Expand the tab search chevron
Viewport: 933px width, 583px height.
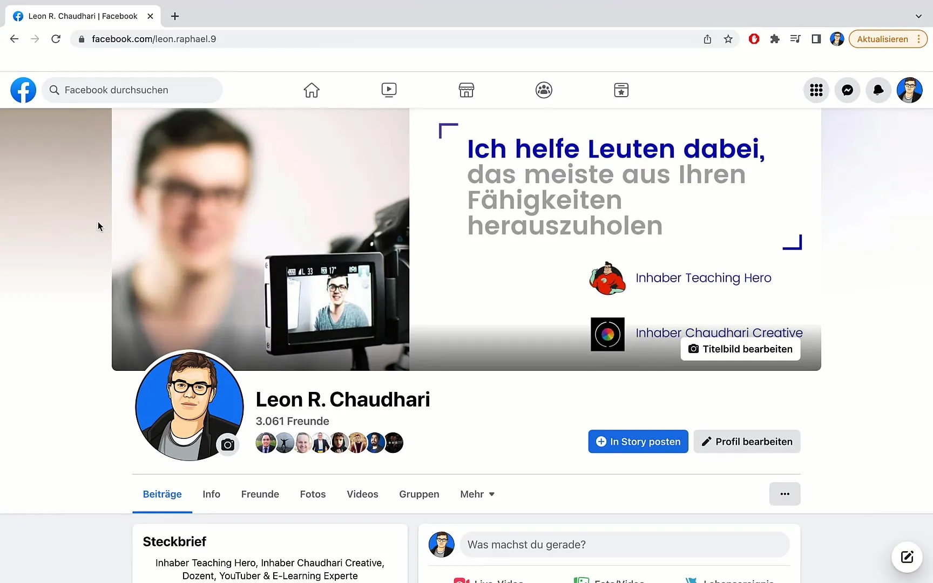(x=918, y=16)
